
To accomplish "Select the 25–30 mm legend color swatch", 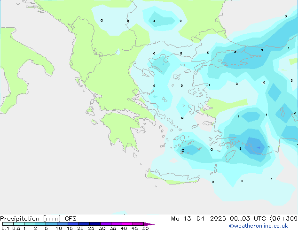I will pyautogui.click(x=94, y=224).
